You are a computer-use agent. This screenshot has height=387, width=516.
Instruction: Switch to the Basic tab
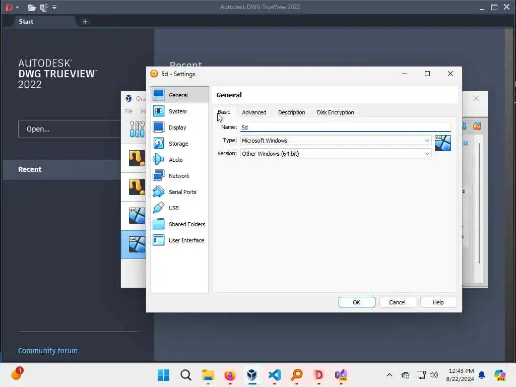click(x=224, y=112)
